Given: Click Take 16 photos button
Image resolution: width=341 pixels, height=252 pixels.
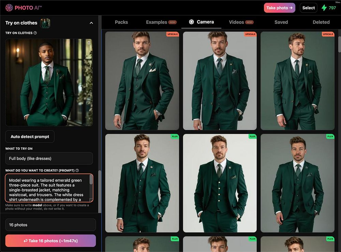Looking at the screenshot, I should [50, 241].
